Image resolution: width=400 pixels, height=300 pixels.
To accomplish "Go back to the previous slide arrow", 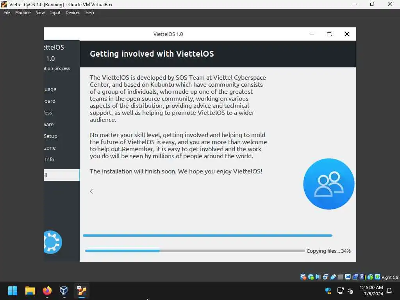I will pos(91,191).
